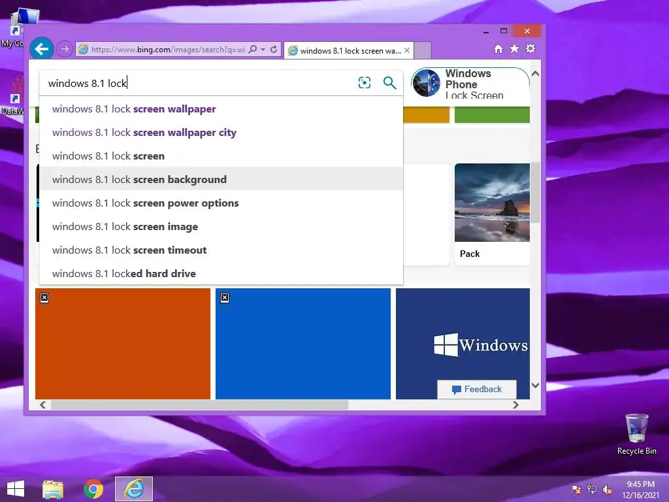669x502 pixels.
Task: Click the muted volume tray icon
Action: coord(608,490)
